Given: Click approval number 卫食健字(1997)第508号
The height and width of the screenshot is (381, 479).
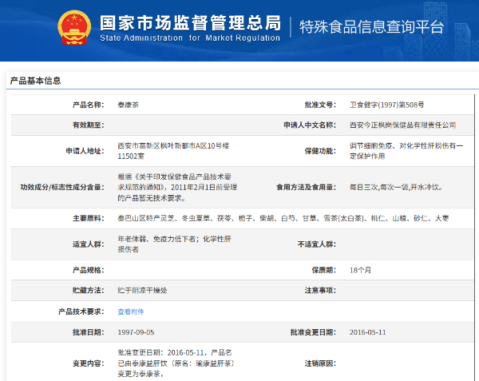Looking at the screenshot, I should [386, 105].
